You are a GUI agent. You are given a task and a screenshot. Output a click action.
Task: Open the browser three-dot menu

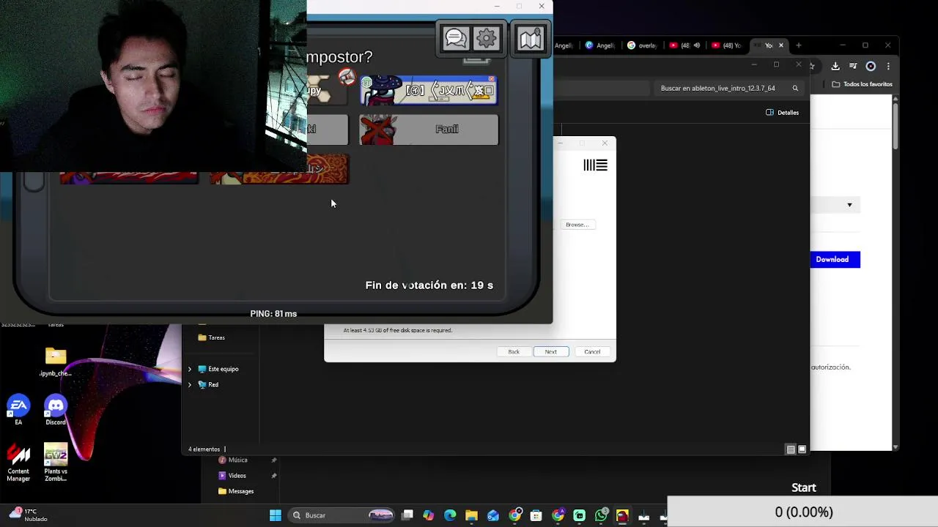[888, 67]
